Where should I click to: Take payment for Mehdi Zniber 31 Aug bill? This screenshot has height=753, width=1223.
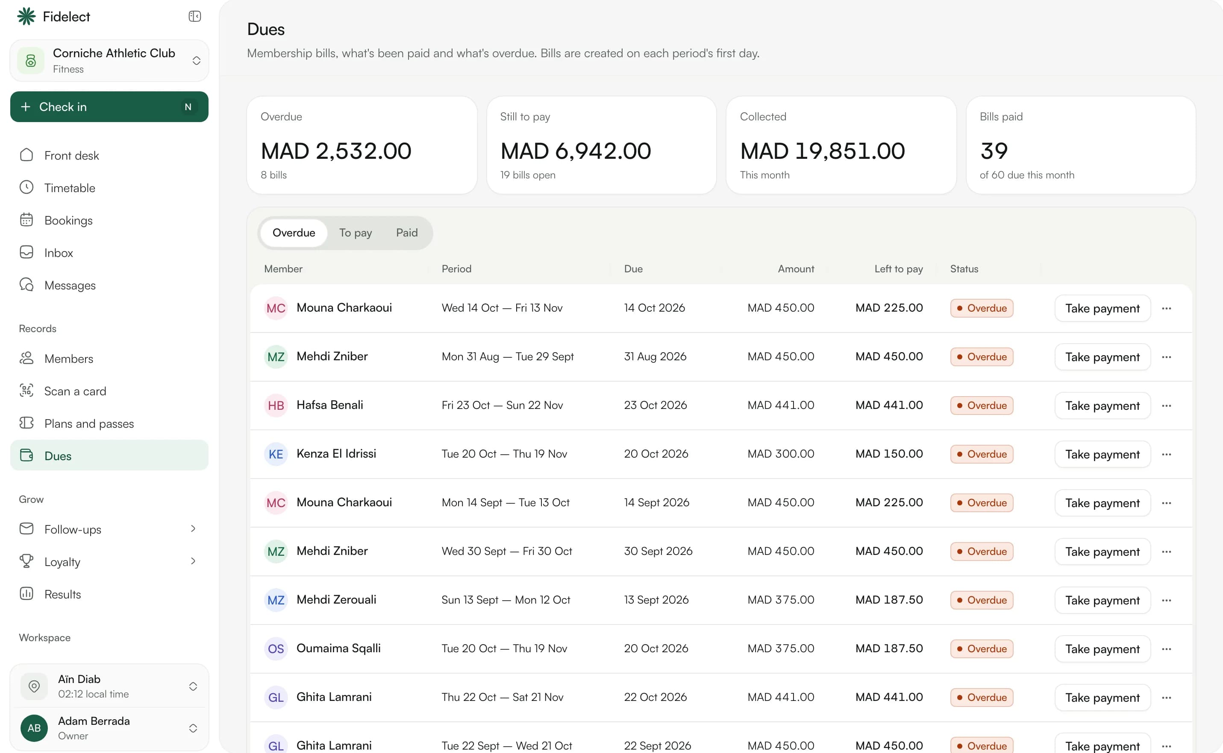(1102, 357)
